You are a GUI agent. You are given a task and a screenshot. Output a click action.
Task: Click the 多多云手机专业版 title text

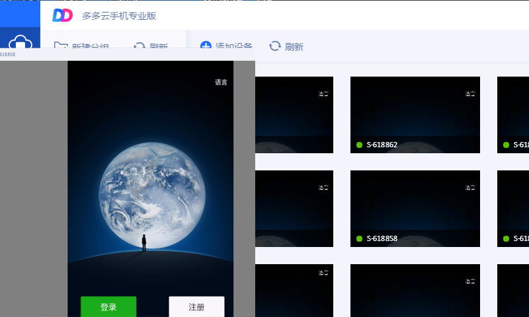point(119,15)
